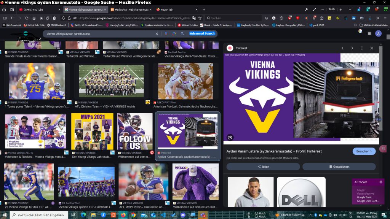The height and width of the screenshot is (219, 390).
Task: Minimize the 4 Tracker popup
Action: [x=377, y=182]
